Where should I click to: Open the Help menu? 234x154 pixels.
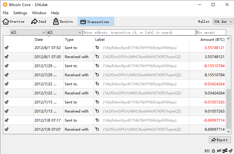click(x=55, y=13)
